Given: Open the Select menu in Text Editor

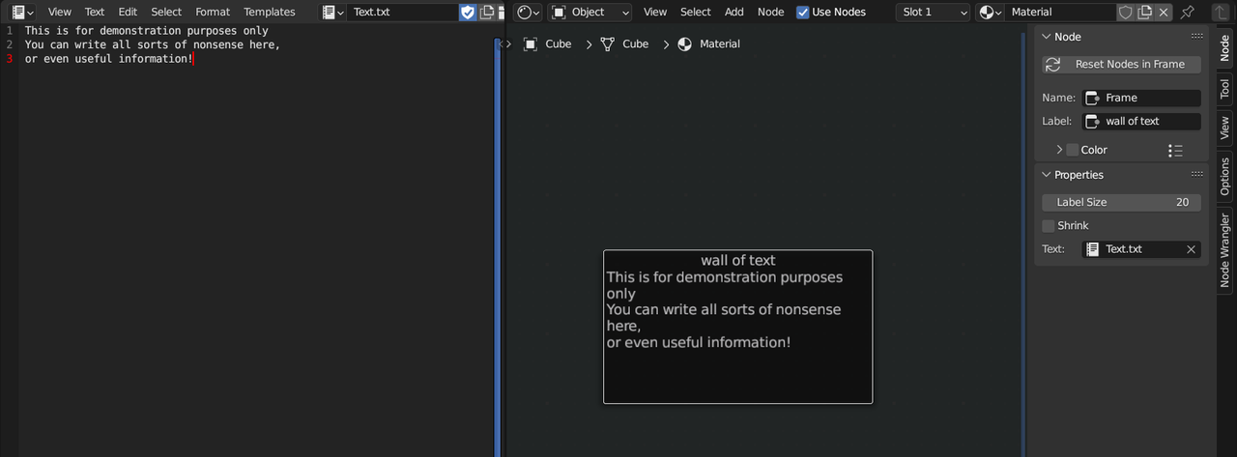Looking at the screenshot, I should tap(166, 12).
